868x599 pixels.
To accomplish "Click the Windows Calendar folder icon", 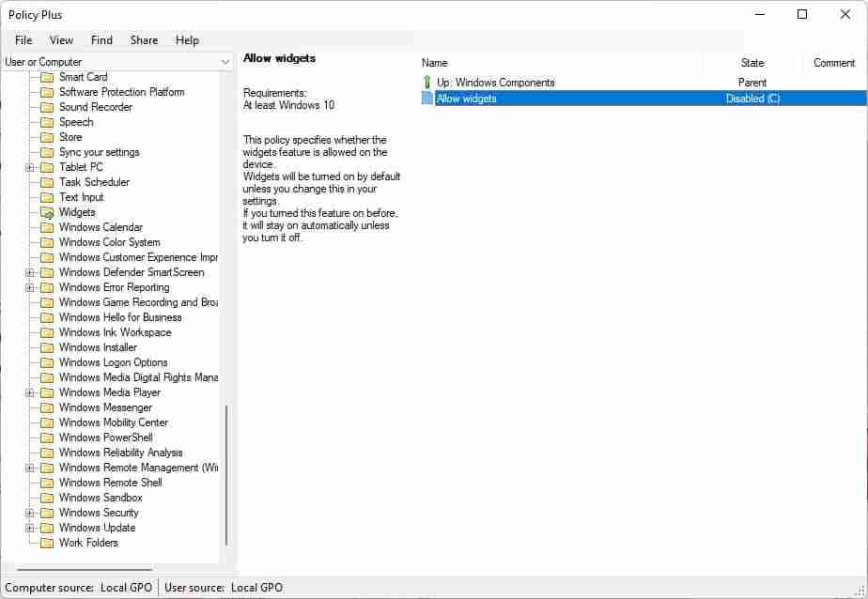I will pos(47,227).
